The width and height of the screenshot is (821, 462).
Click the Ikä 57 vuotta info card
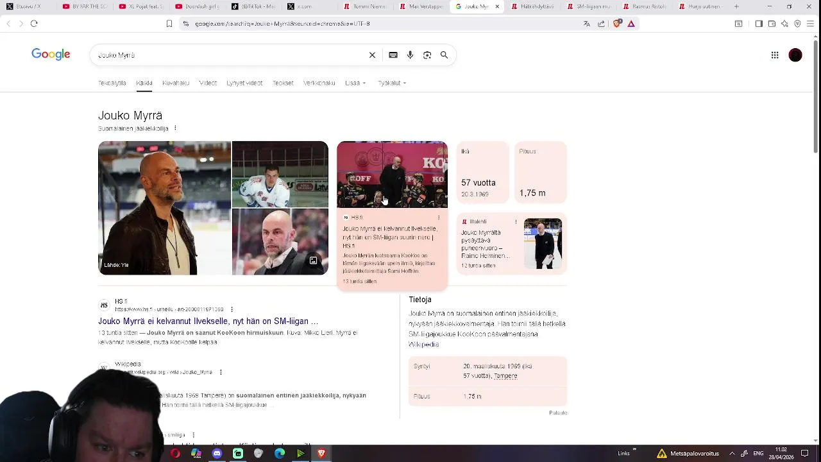[x=483, y=172]
